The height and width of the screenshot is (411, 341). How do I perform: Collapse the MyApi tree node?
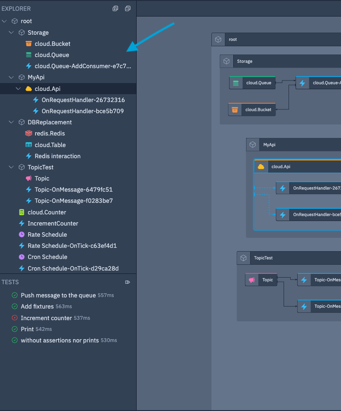(x=11, y=77)
